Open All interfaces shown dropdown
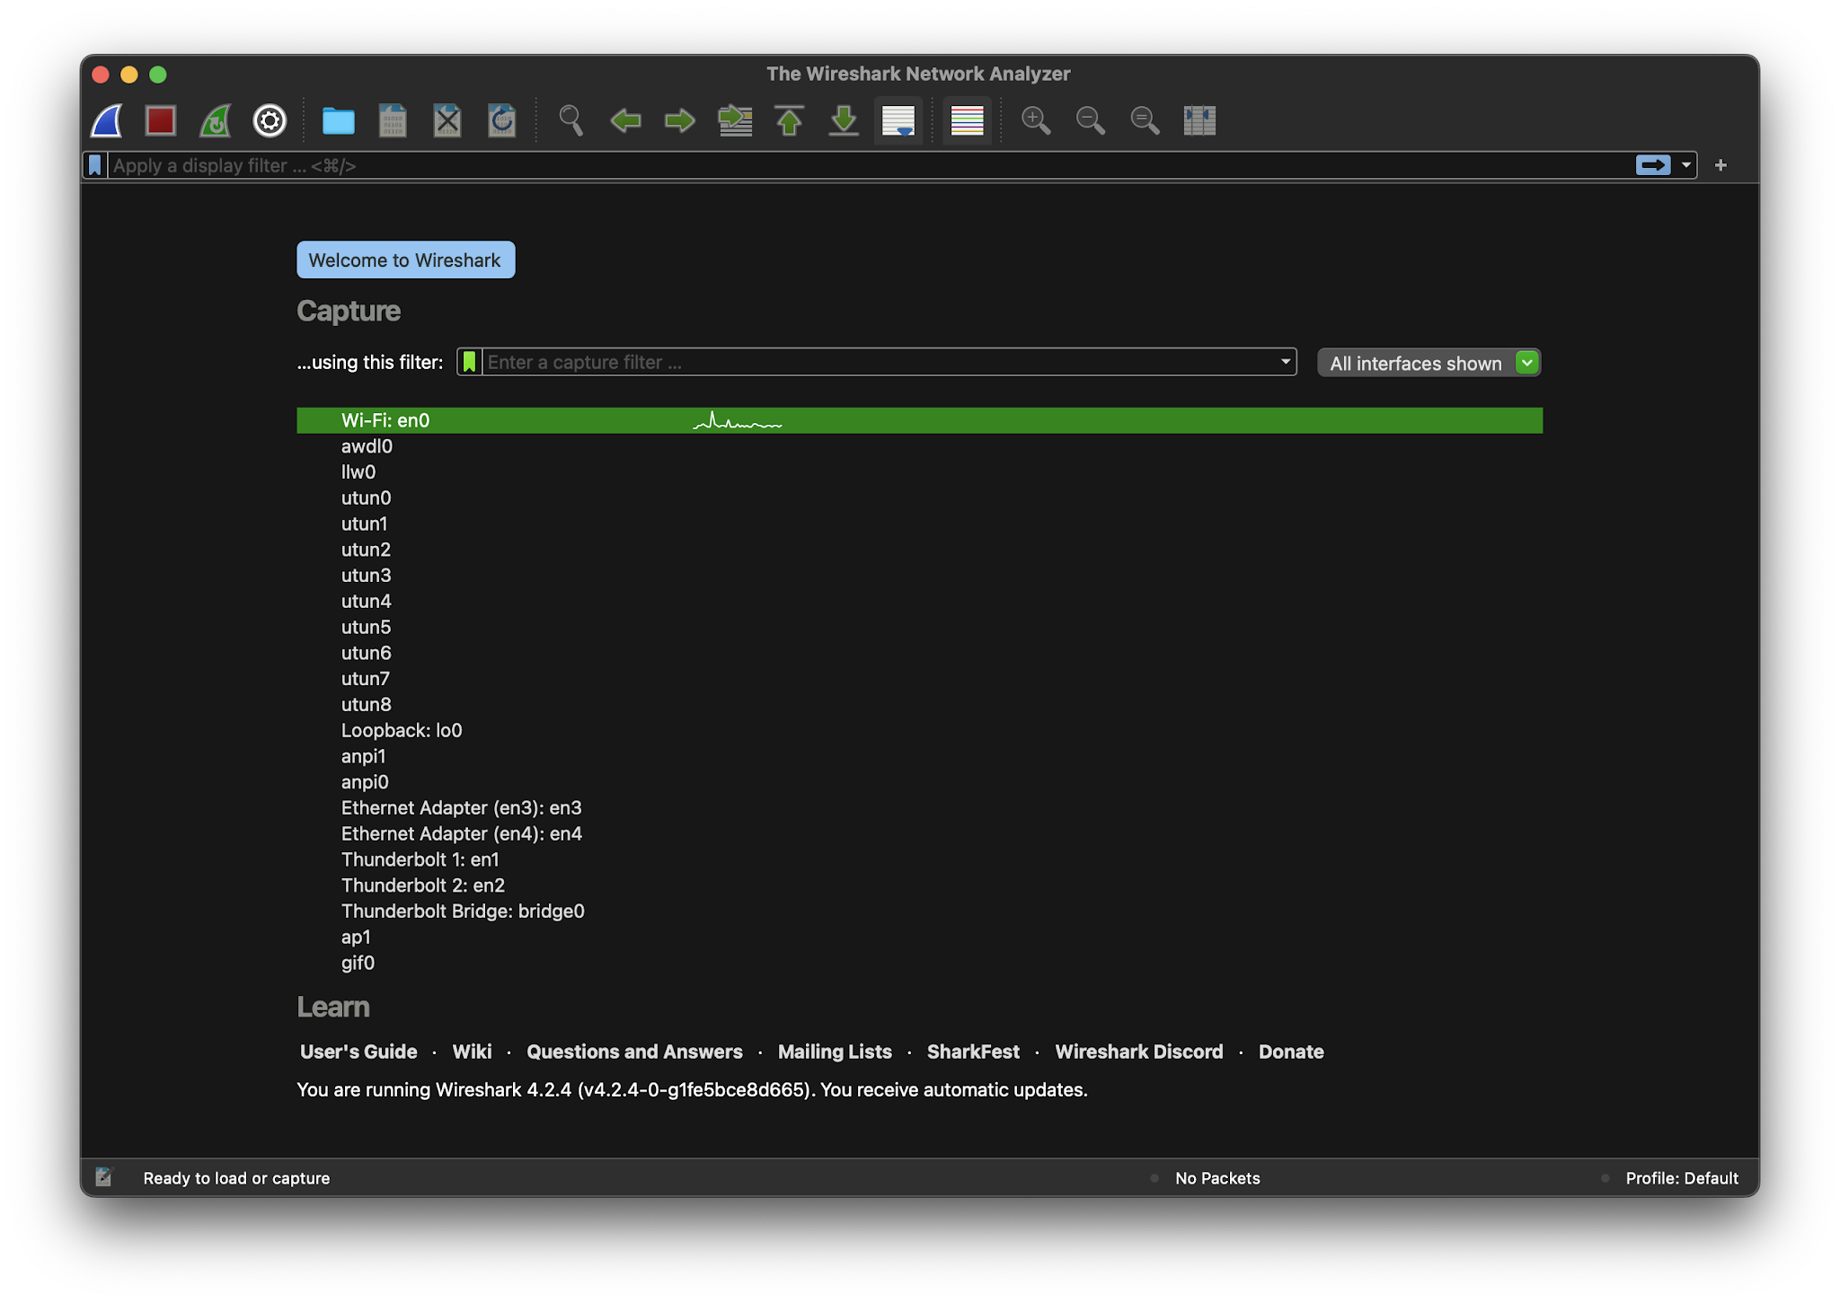This screenshot has height=1303, width=1840. point(1429,363)
